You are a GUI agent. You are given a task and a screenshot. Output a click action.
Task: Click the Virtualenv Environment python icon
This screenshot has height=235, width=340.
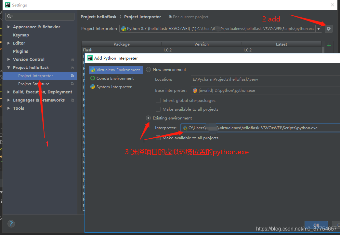point(93,70)
